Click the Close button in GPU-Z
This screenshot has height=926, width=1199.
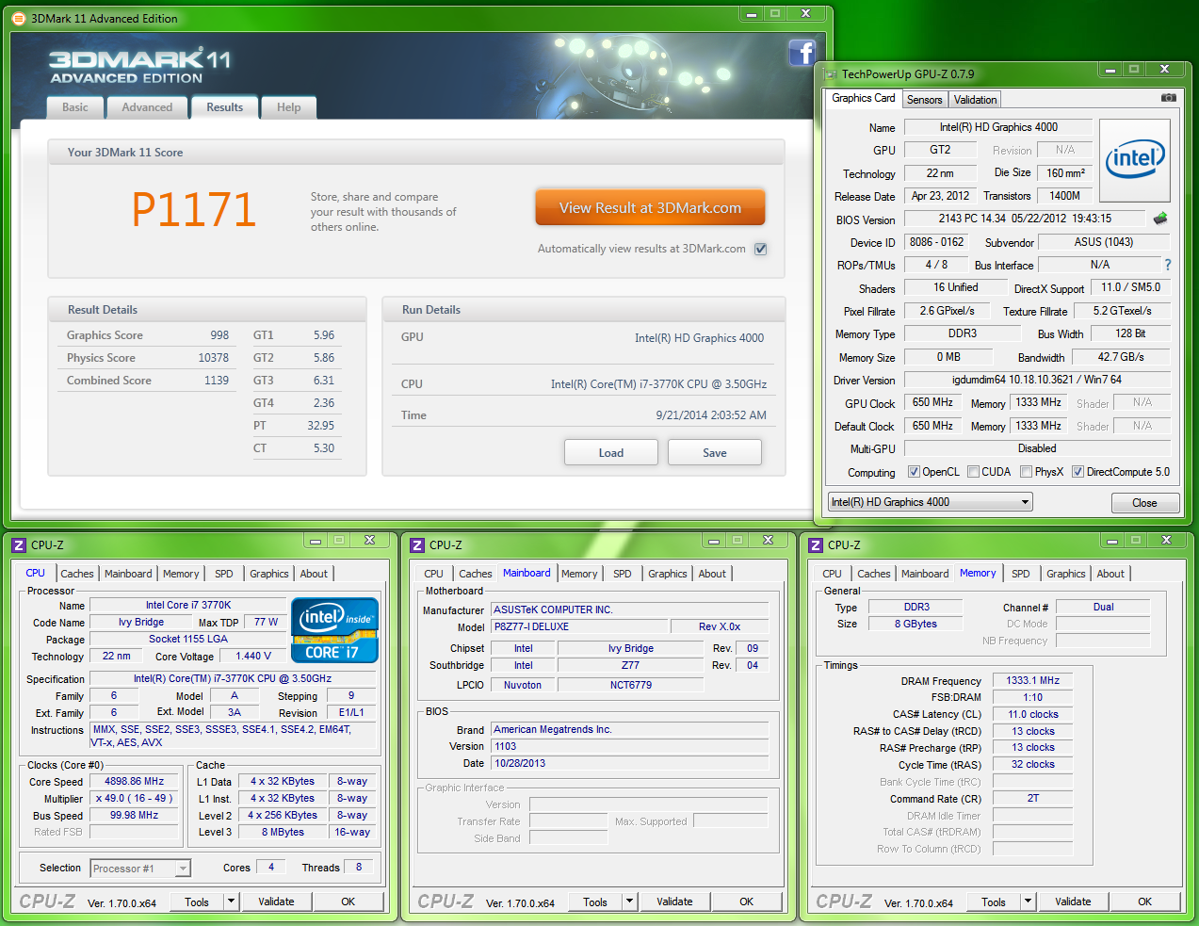1144,503
